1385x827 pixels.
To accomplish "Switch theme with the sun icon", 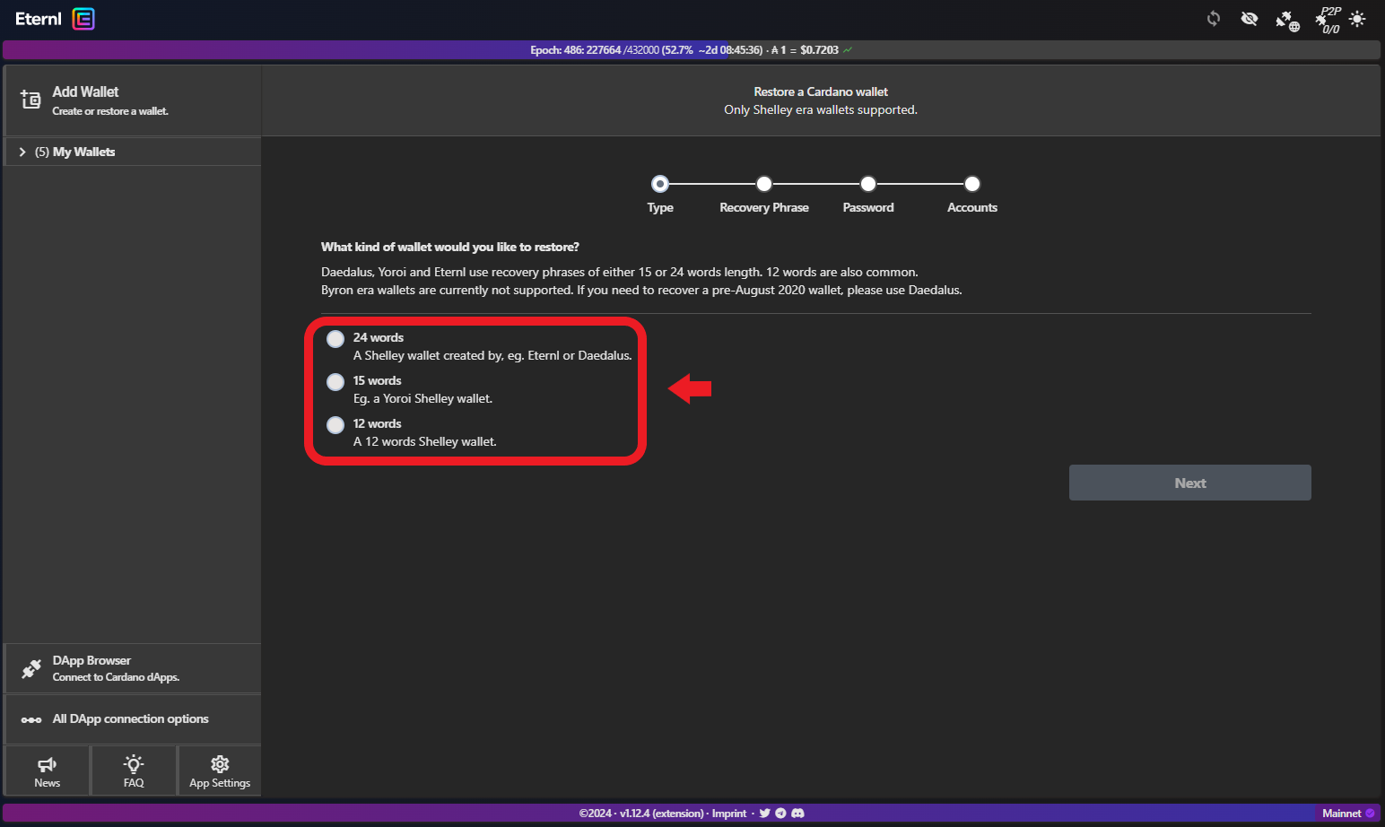I will (x=1357, y=19).
